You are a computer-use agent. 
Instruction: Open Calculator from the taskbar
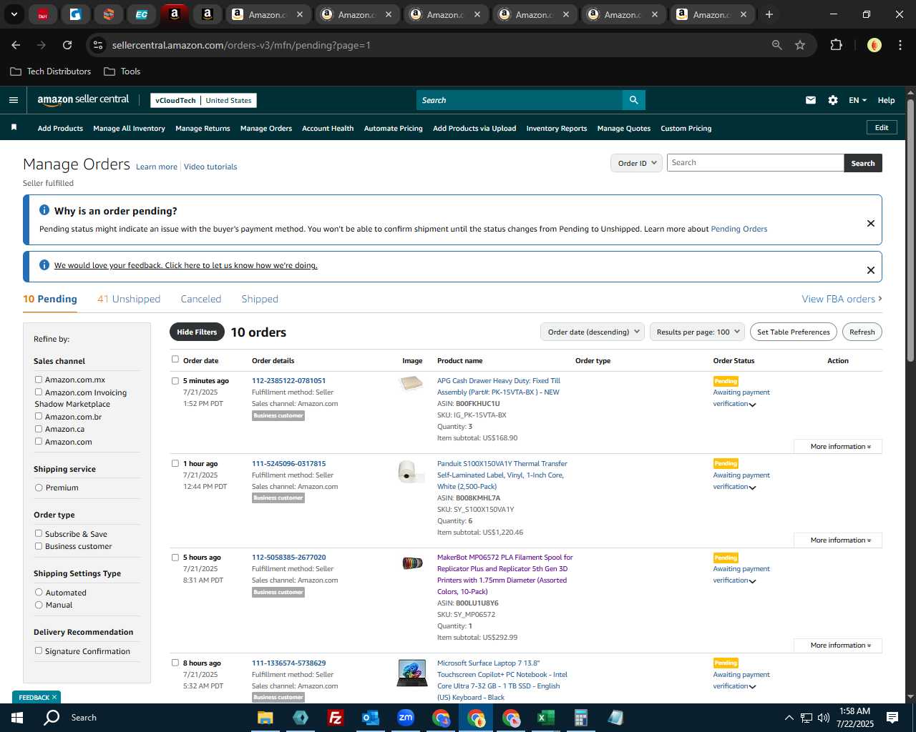pos(581,718)
